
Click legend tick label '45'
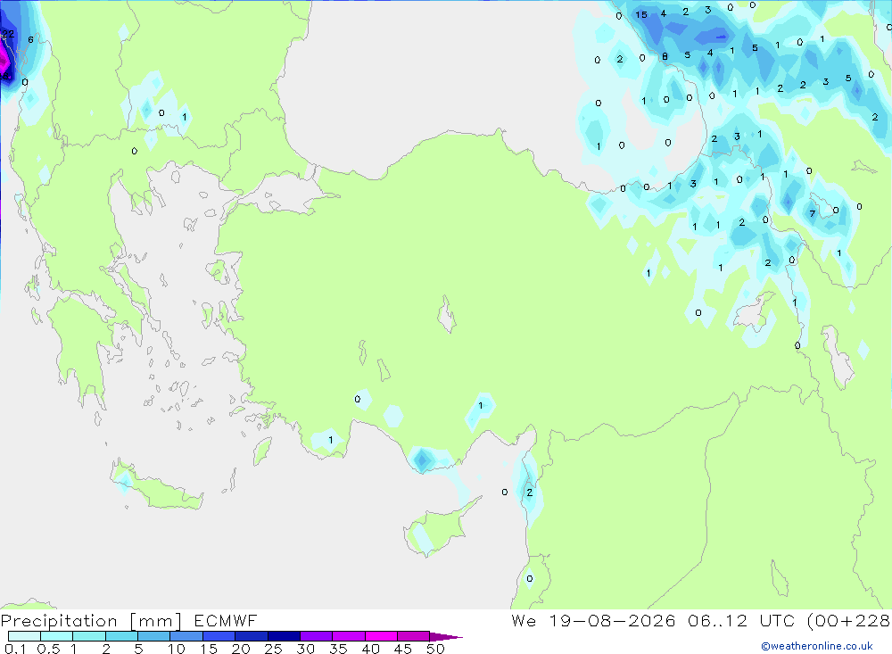coord(403,649)
